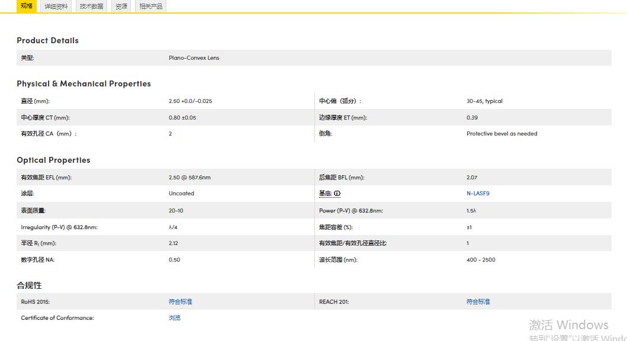
Task: Open the 相关产品 tab
Action: coord(150,7)
